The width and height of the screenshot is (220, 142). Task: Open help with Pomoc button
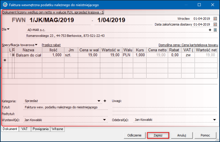click(x=205, y=135)
